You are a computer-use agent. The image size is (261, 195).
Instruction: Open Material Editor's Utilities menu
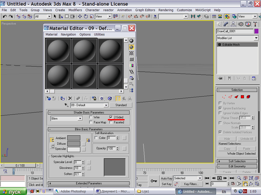point(99,35)
